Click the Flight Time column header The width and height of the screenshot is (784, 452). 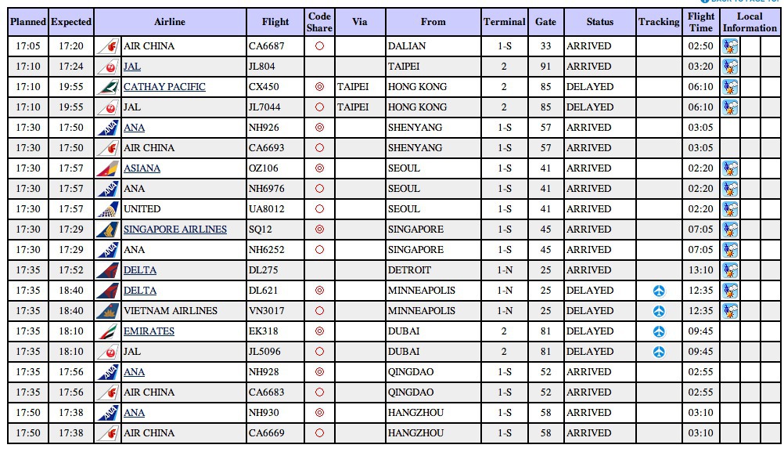click(701, 22)
